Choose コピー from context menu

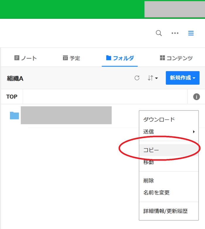(169, 150)
